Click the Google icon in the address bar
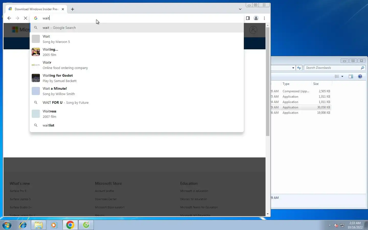Viewport: 368px width, 230px height. [36, 18]
